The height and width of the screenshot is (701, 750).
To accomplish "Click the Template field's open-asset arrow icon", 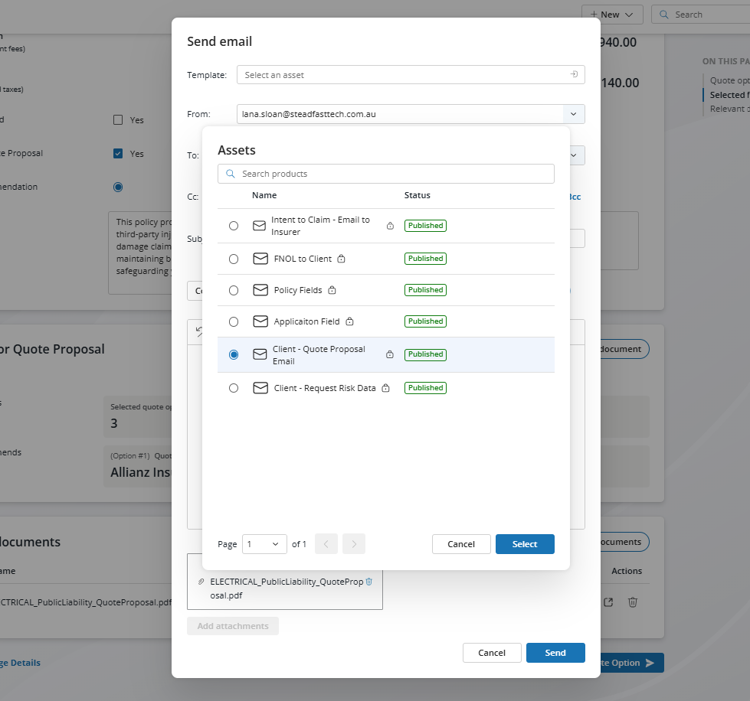I will [x=574, y=75].
